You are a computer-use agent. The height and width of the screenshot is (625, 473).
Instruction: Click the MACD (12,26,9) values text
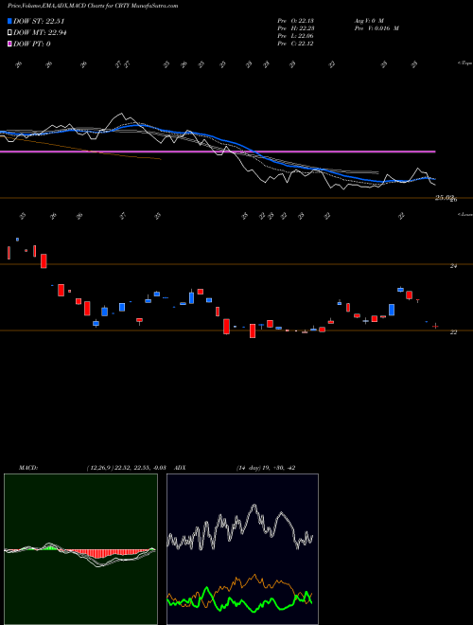[126, 468]
